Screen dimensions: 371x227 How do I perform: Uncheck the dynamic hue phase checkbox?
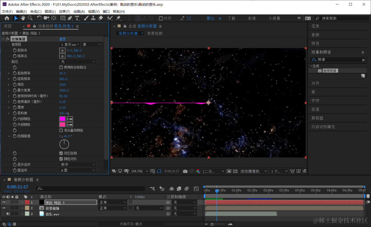[61, 153]
